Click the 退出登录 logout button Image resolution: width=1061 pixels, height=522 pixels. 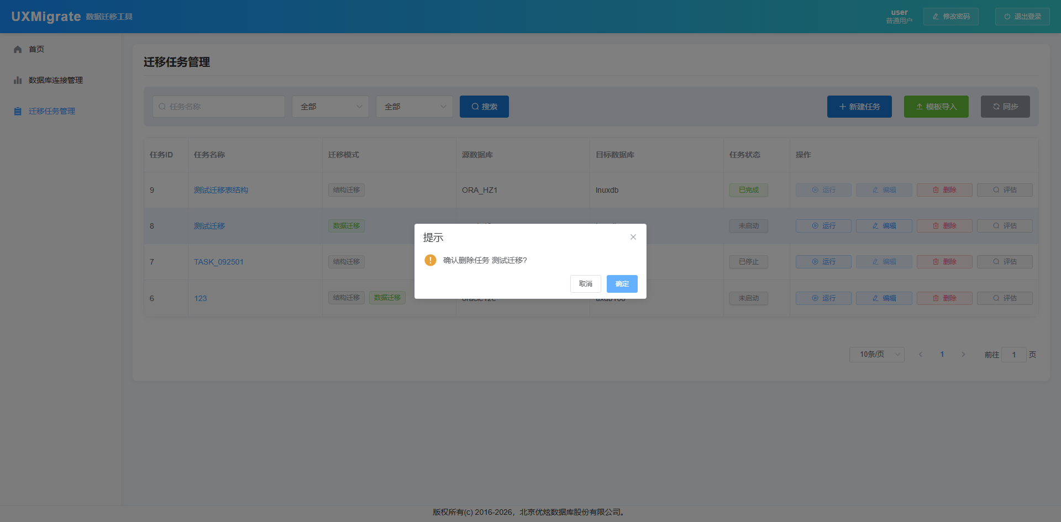(x=1022, y=17)
